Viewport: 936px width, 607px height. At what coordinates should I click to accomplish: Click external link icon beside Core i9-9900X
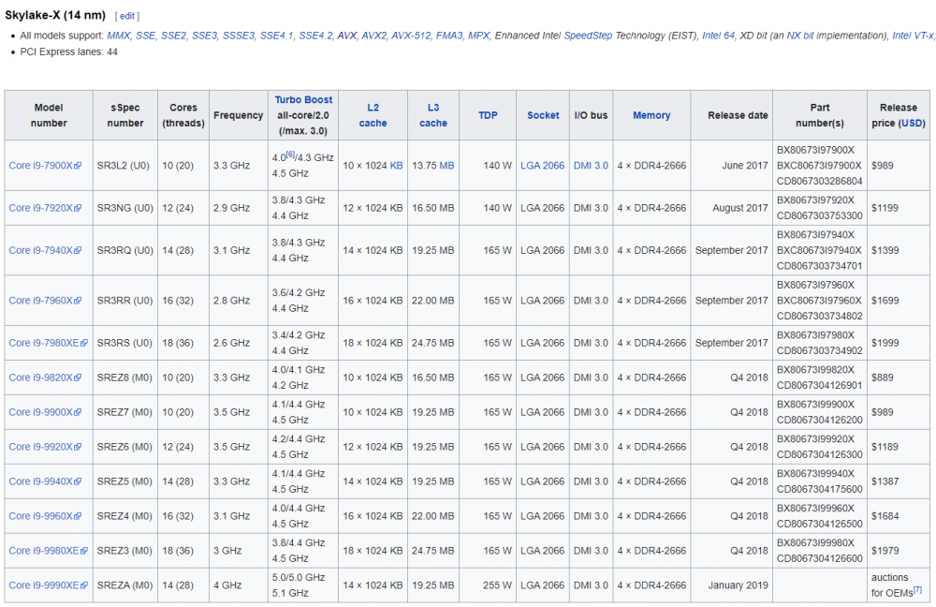(78, 412)
